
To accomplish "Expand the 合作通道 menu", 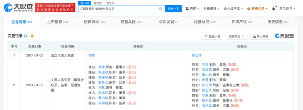I will coord(212,9).
